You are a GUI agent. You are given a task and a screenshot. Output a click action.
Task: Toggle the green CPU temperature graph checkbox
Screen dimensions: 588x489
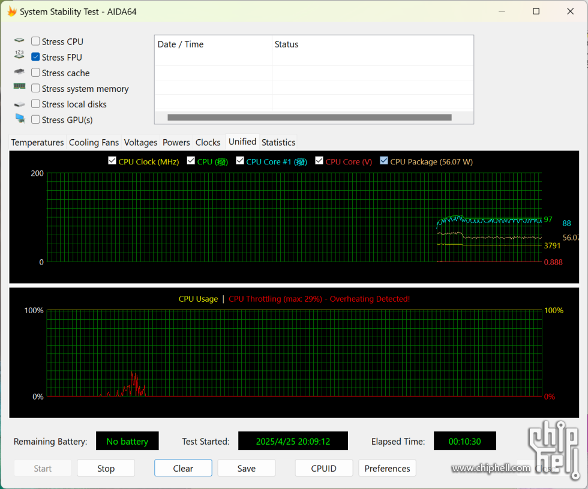[x=191, y=161]
